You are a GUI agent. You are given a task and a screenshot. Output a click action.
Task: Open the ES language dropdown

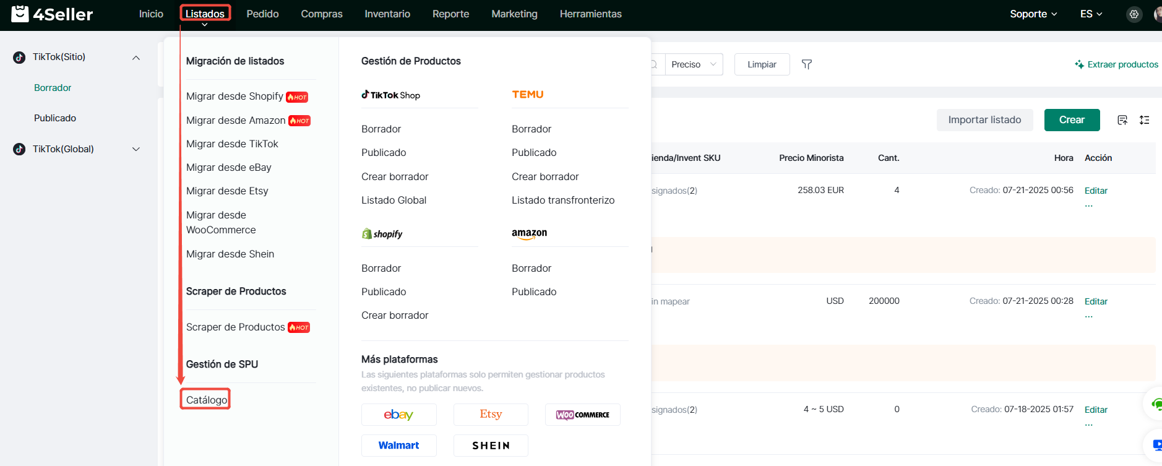point(1091,14)
